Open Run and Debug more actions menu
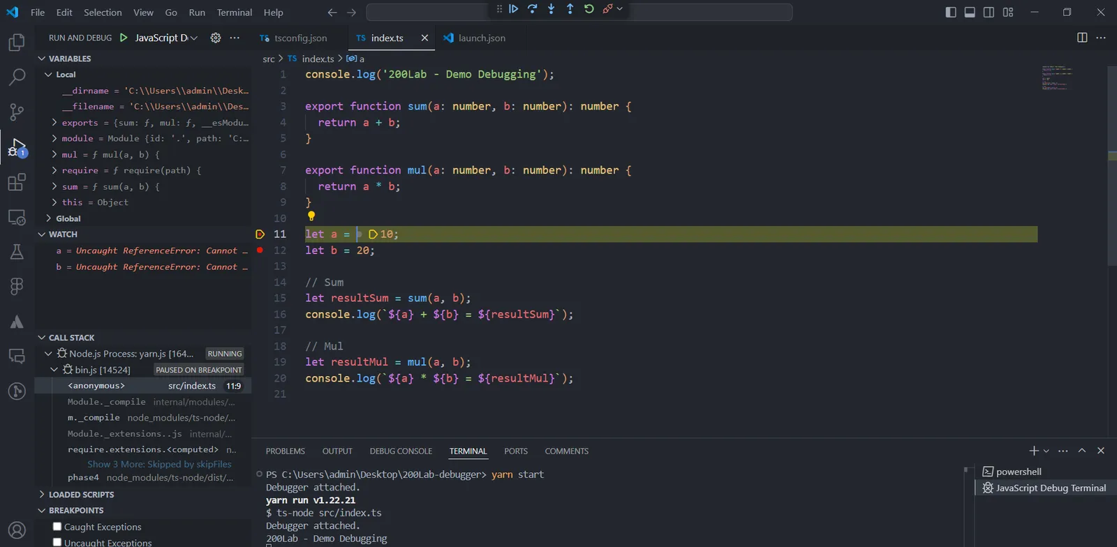Screen dimensions: 1117x547 coord(235,38)
